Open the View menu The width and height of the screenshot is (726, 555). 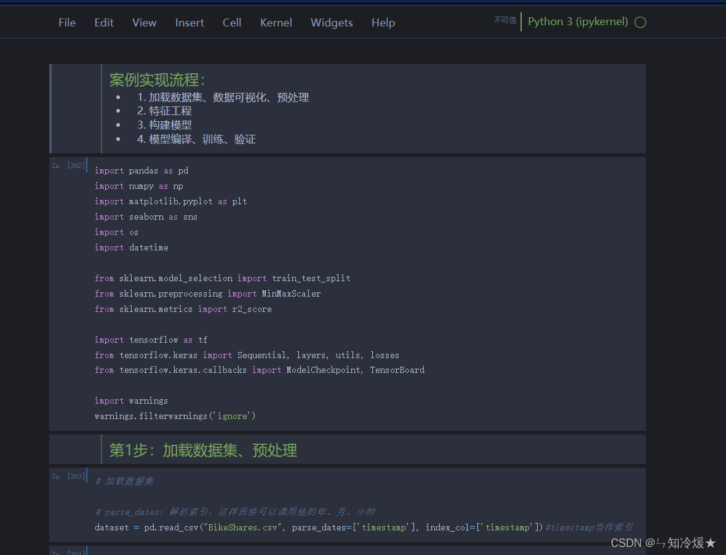(144, 22)
